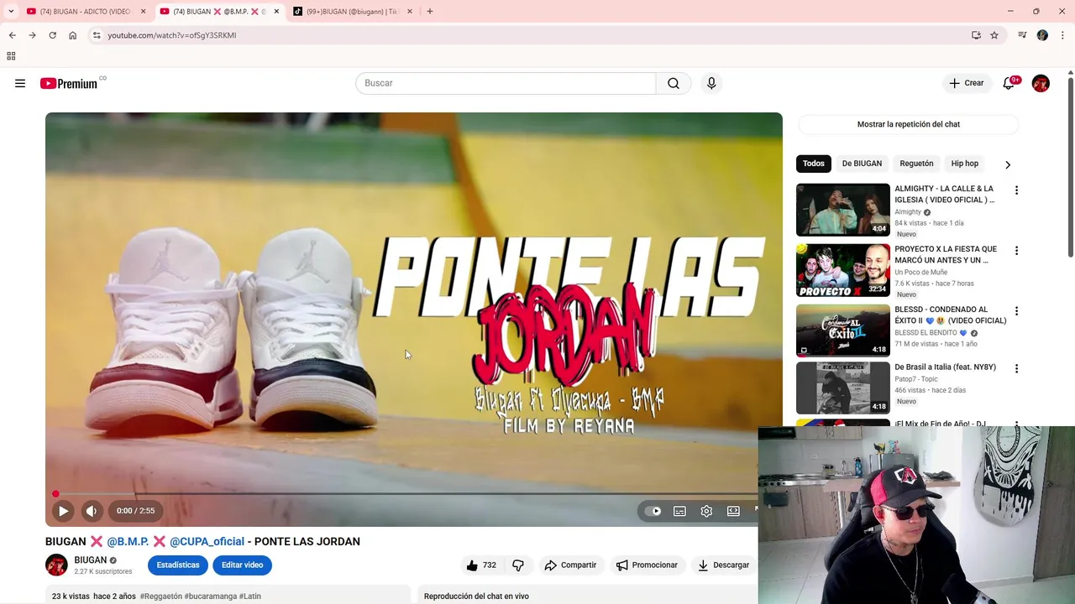Open BIUGAN channel name link

pyautogui.click(x=91, y=560)
